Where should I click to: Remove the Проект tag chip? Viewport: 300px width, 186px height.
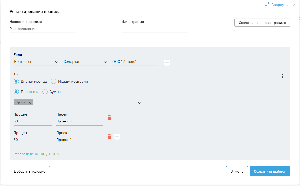[x=30, y=102]
